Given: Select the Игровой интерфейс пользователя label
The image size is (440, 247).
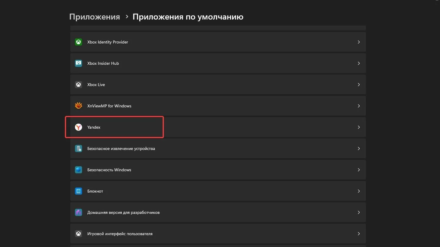Looking at the screenshot, I should pos(120,234).
